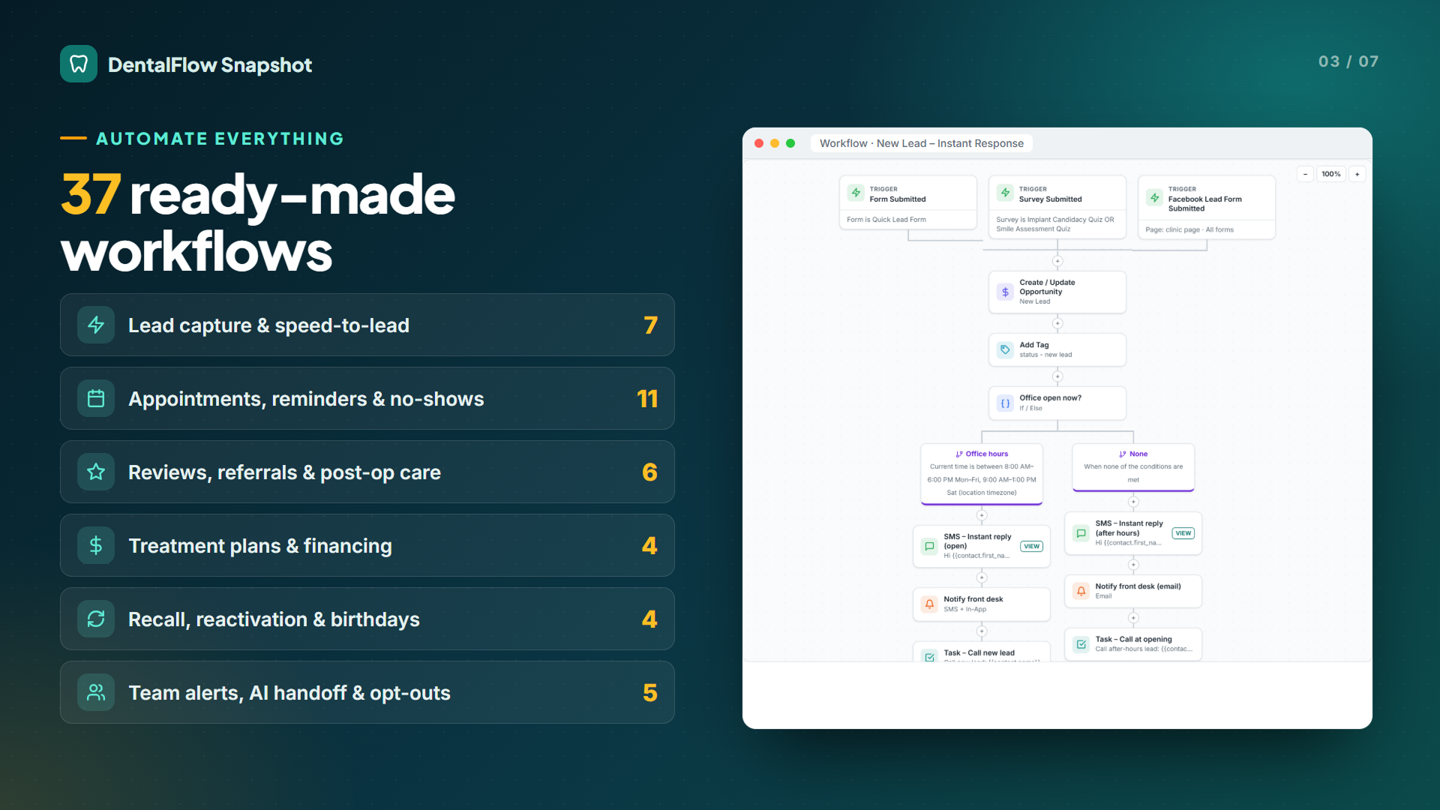The image size is (1440, 810).
Task: Click the chat icon on SMS Instant reply (open)
Action: point(929,546)
